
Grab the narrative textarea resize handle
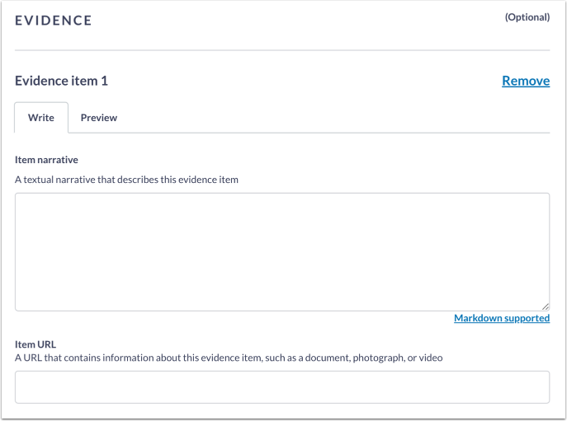(x=545, y=306)
